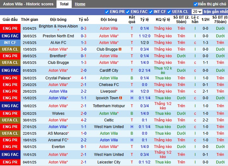Click the KQ tỷ lệ column header
Viewport: 228px width, 166px height.
163,20
